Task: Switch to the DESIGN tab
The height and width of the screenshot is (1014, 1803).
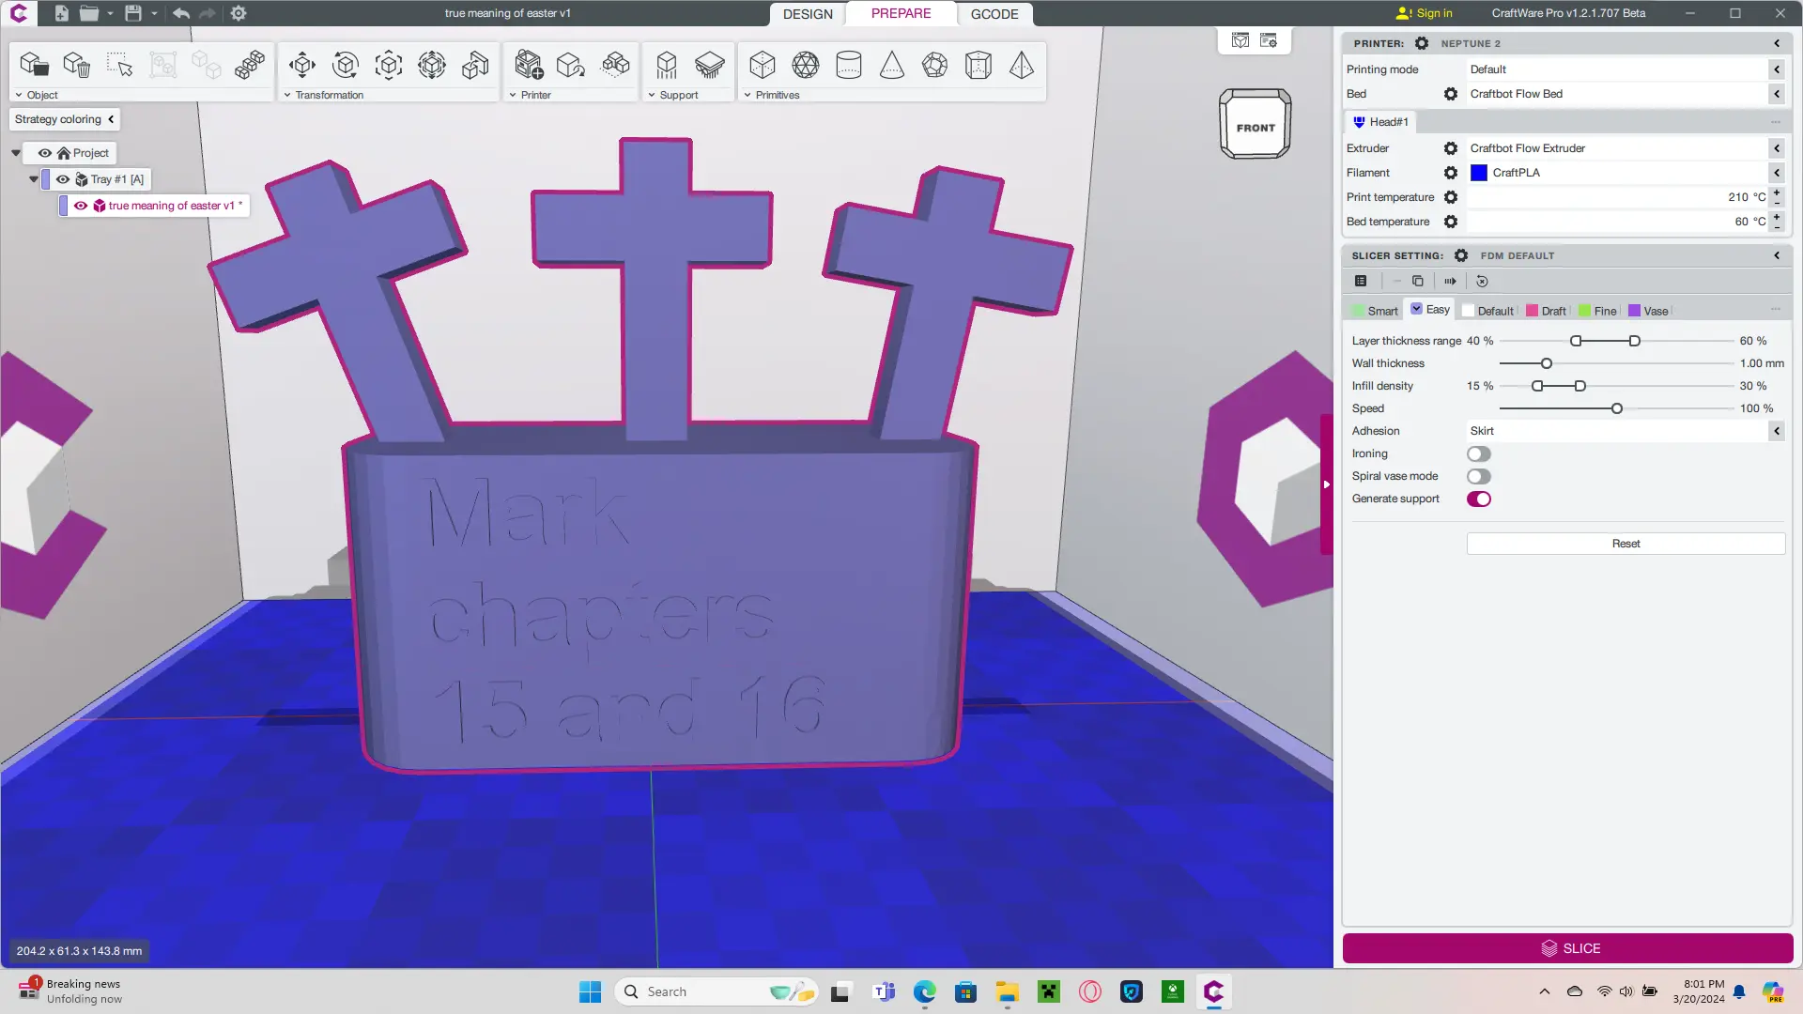Action: pyautogui.click(x=808, y=14)
